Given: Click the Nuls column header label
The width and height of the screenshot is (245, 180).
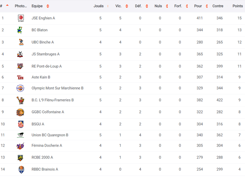Looking at the screenshot, I should (x=158, y=6).
